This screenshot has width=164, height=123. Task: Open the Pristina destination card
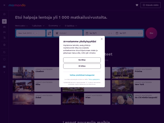136,73
